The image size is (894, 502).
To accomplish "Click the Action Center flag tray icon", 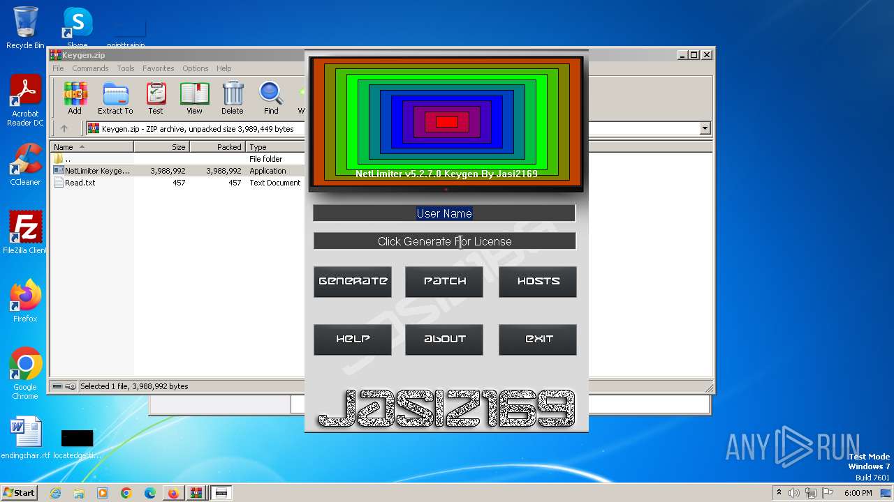I will point(828,493).
